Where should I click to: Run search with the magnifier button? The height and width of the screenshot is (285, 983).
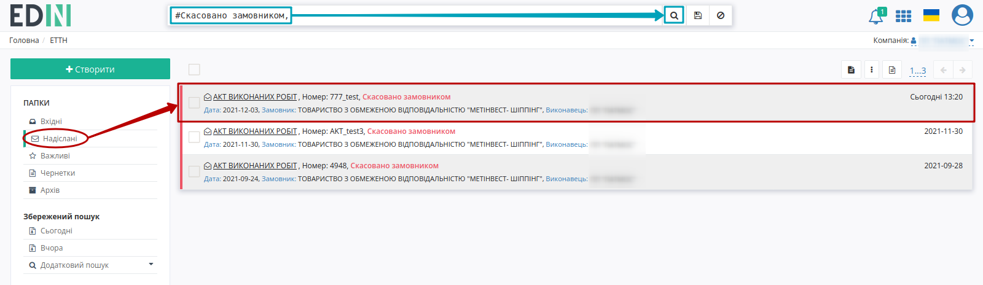(674, 15)
